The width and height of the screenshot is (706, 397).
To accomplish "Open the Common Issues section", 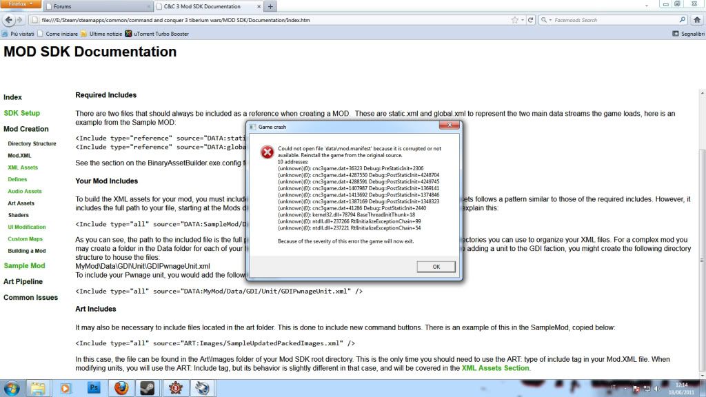I will [30, 298].
